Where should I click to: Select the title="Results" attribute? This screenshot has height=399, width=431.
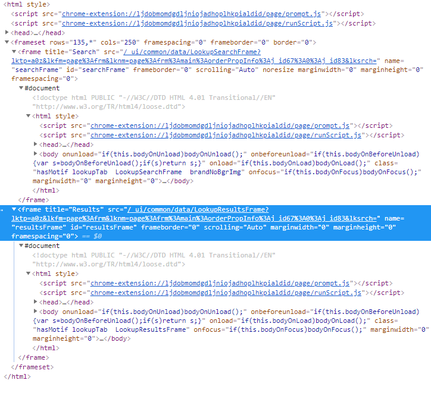coord(74,209)
